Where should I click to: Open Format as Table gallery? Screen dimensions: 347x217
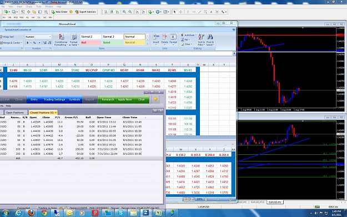[73, 40]
